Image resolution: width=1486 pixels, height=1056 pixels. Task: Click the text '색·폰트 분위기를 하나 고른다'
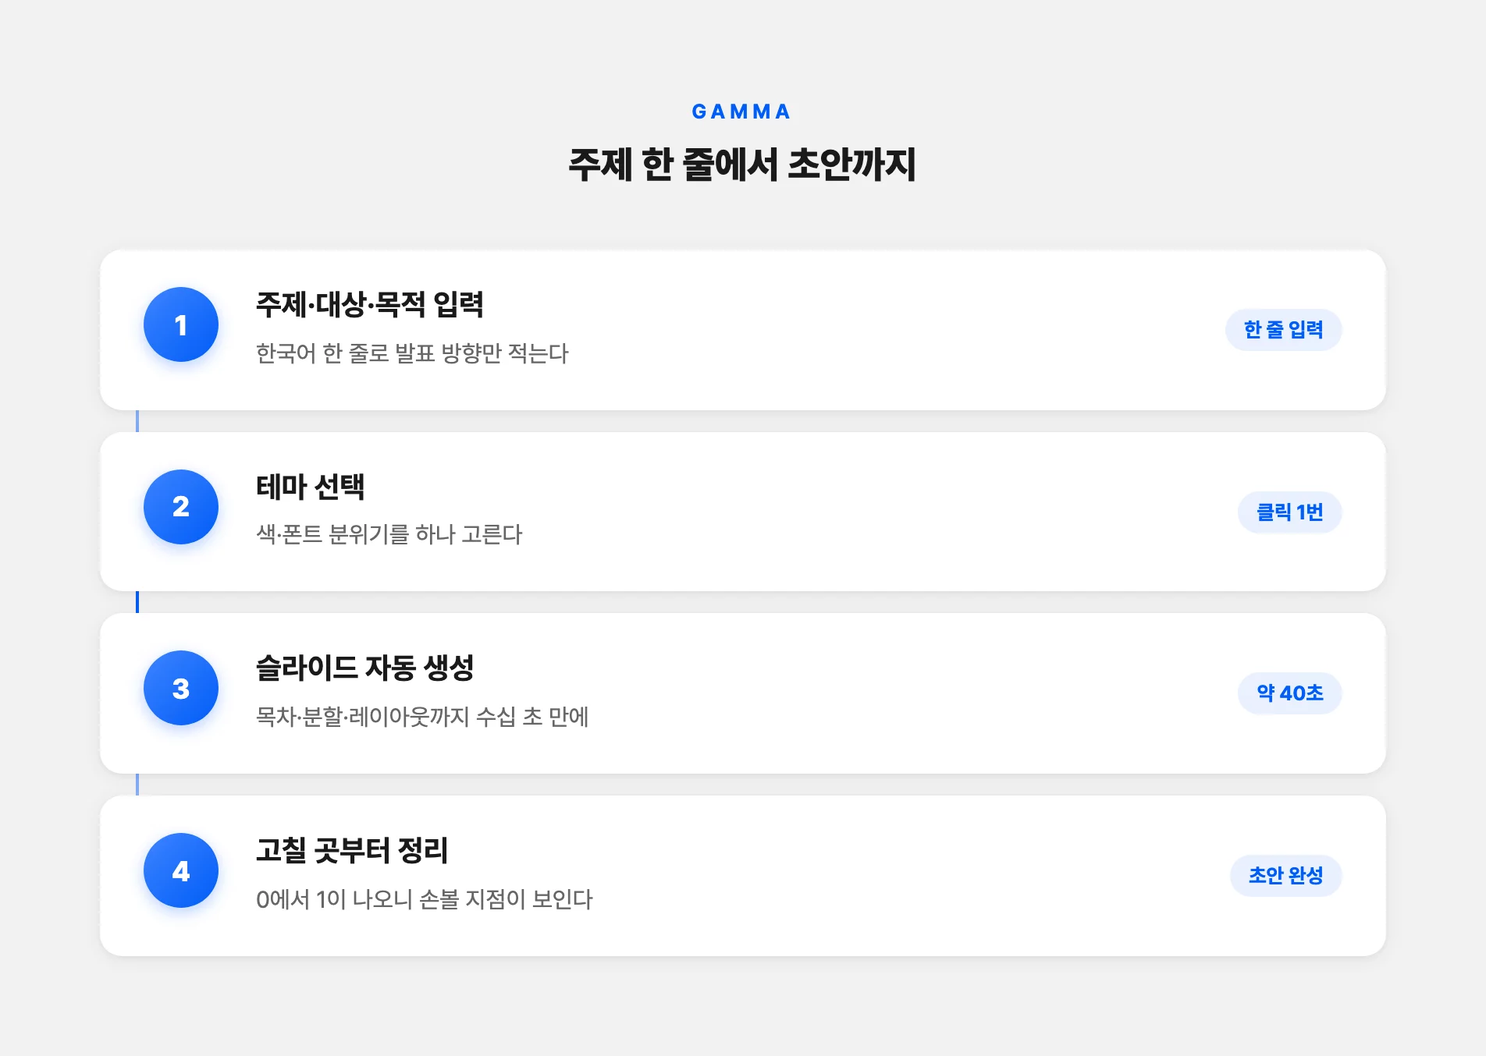coord(389,534)
